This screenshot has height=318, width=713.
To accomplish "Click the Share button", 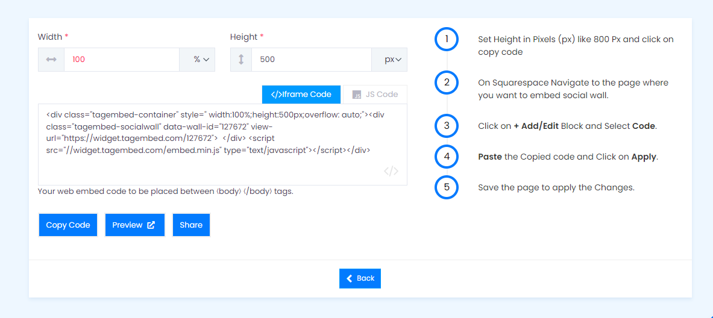I will (x=191, y=225).
